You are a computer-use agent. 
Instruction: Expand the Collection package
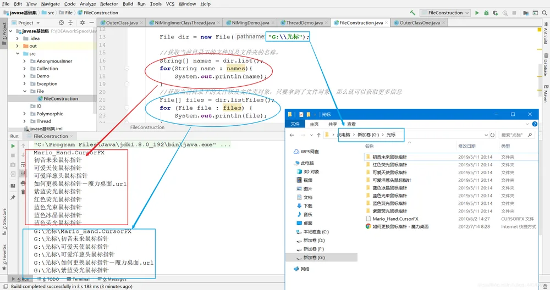click(x=25, y=69)
